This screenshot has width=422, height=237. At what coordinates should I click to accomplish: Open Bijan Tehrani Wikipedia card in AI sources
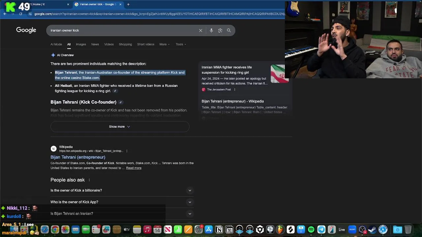click(233, 101)
